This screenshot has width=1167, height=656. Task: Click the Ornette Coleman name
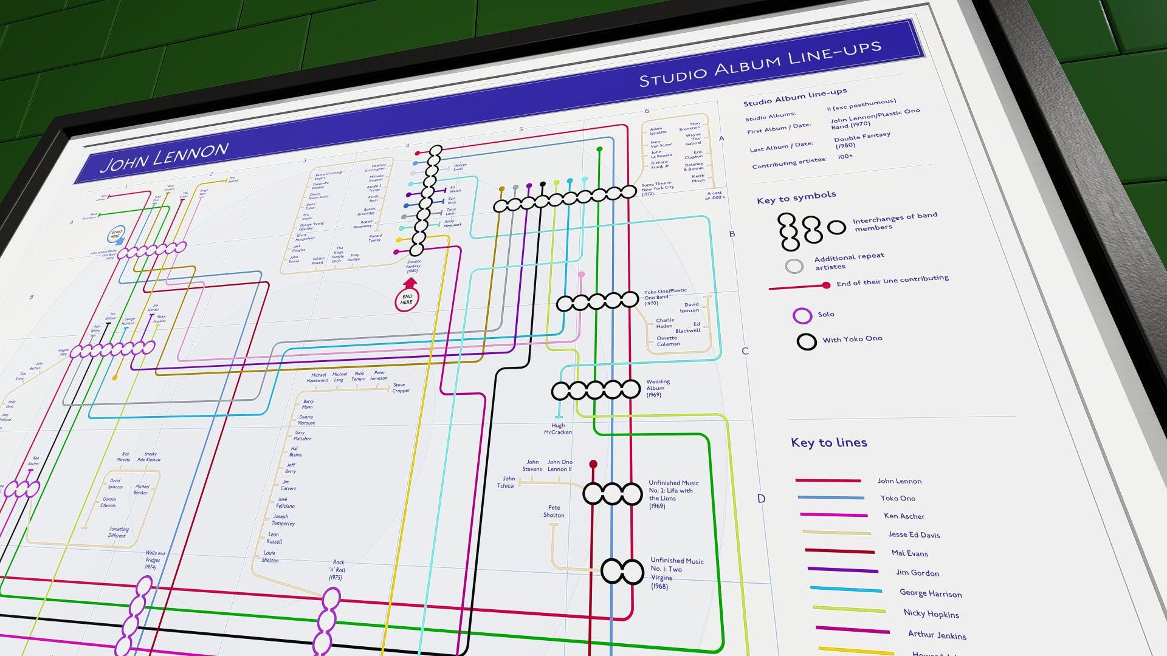point(668,341)
